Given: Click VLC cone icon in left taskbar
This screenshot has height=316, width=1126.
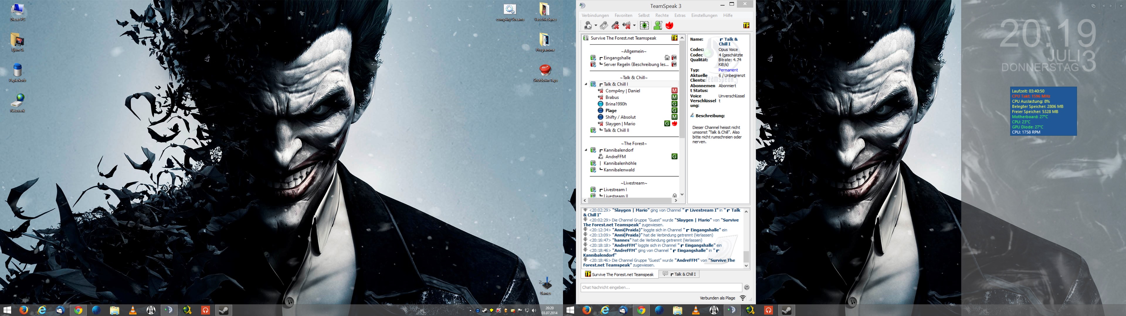Looking at the screenshot, I should [x=133, y=310].
